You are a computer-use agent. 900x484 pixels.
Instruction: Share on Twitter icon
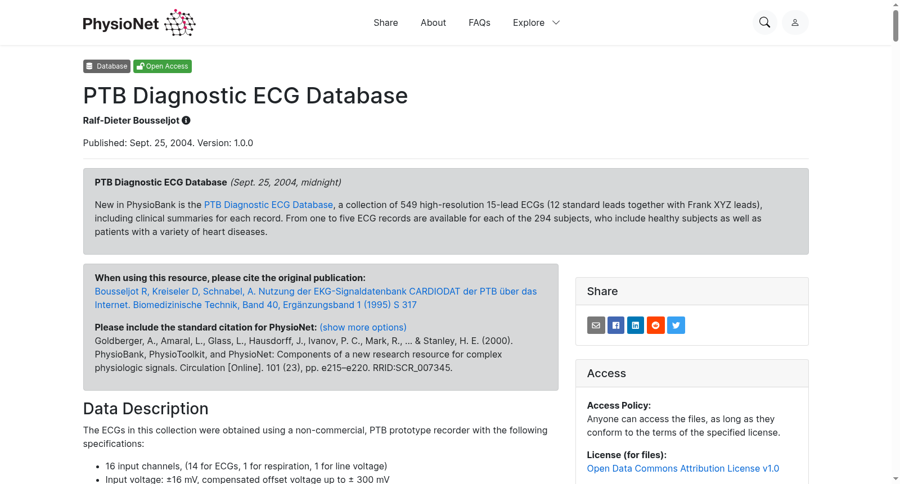pyautogui.click(x=676, y=325)
